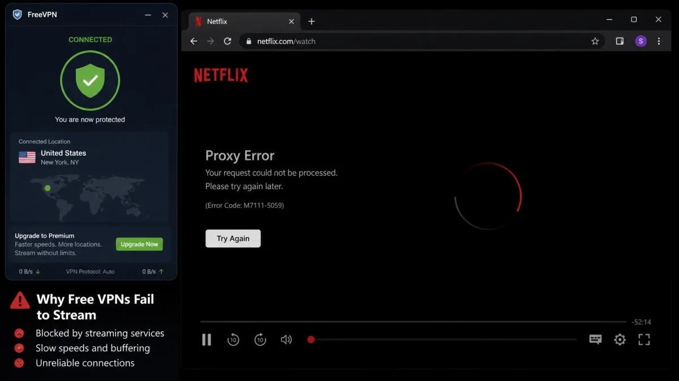This screenshot has height=381, width=679.
Task: Click the Upgrade Now button
Action: [139, 244]
